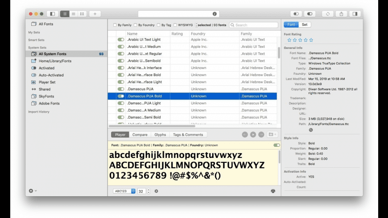
Task: Click the play button in player
Action: tap(253, 134)
